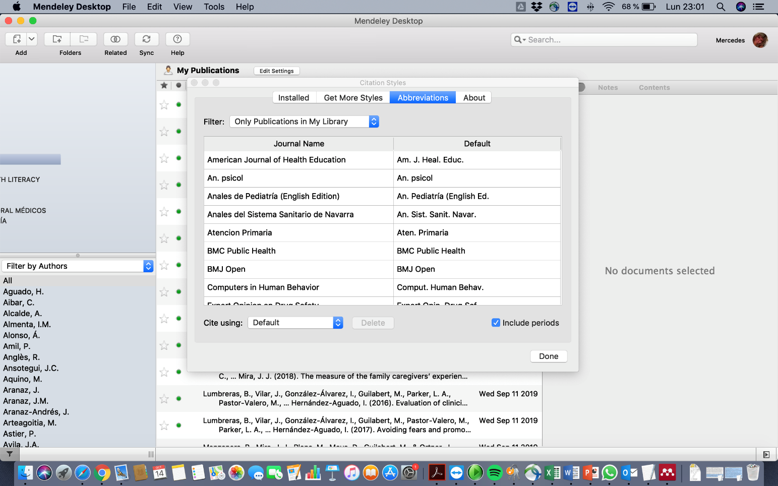Open Notification Center icon in menu bar

(758, 7)
